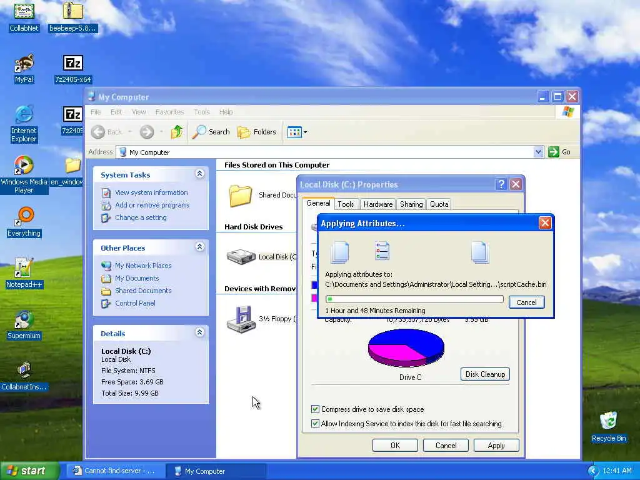
Task: Open My Documents link in Other Places
Action: coord(137,278)
